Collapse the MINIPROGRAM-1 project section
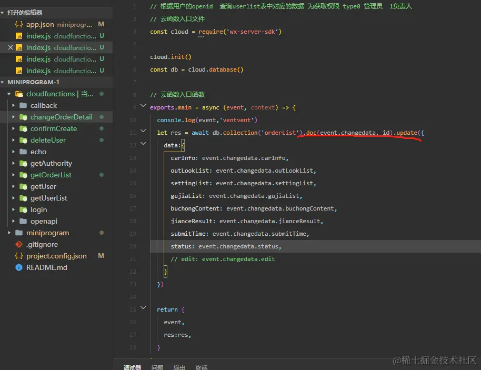 pyautogui.click(x=4, y=82)
